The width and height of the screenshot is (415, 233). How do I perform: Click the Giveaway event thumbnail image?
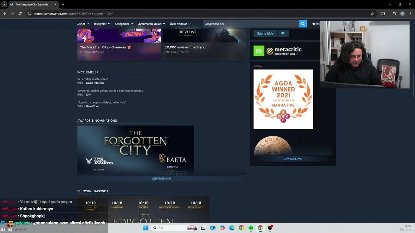(119, 35)
